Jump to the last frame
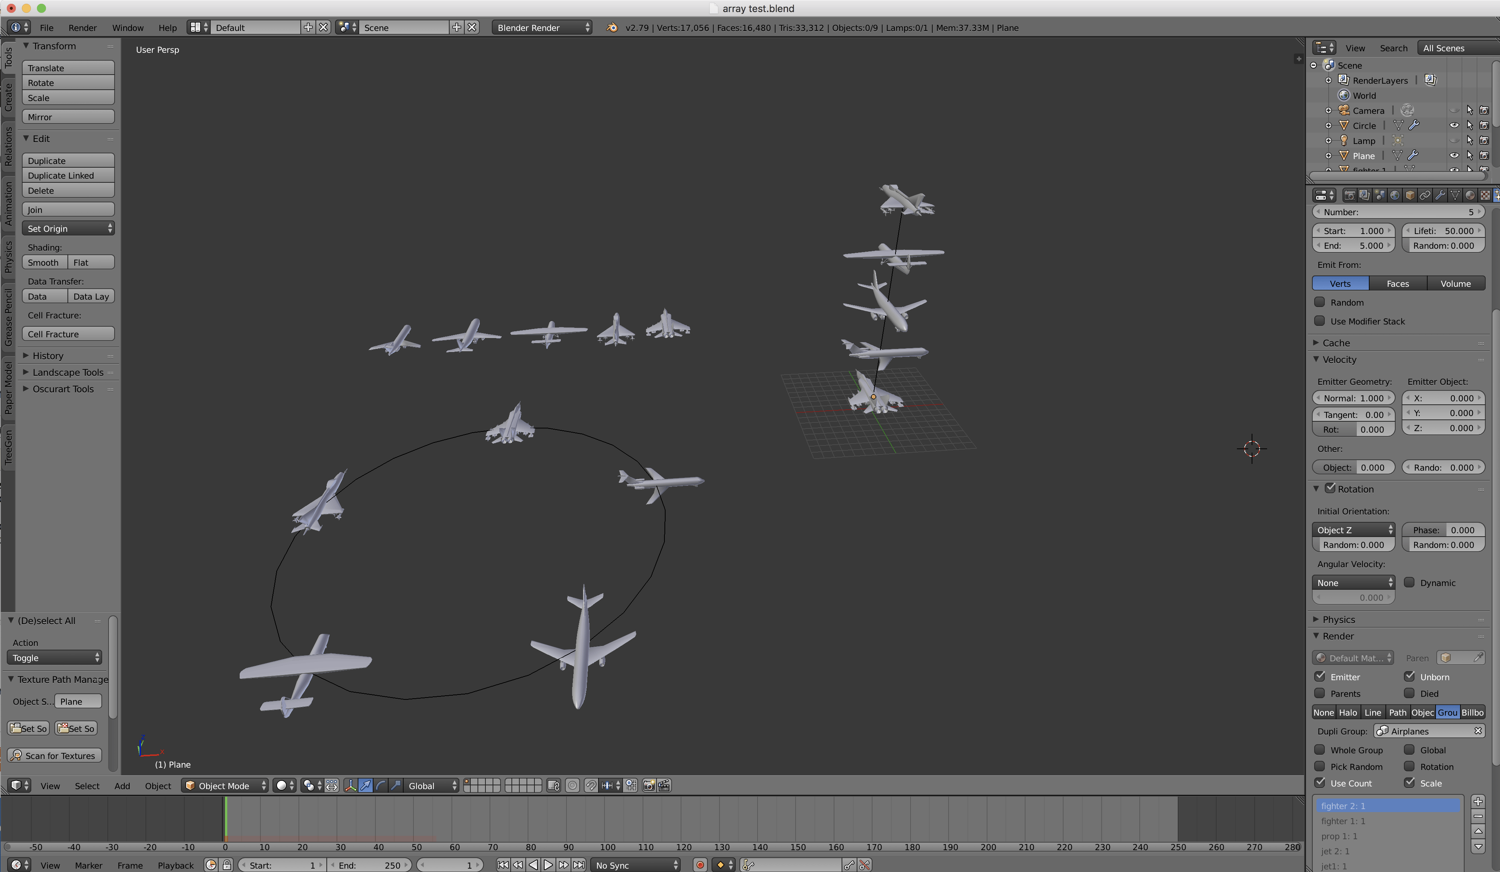Viewport: 1500px width, 872px height. pyautogui.click(x=579, y=865)
